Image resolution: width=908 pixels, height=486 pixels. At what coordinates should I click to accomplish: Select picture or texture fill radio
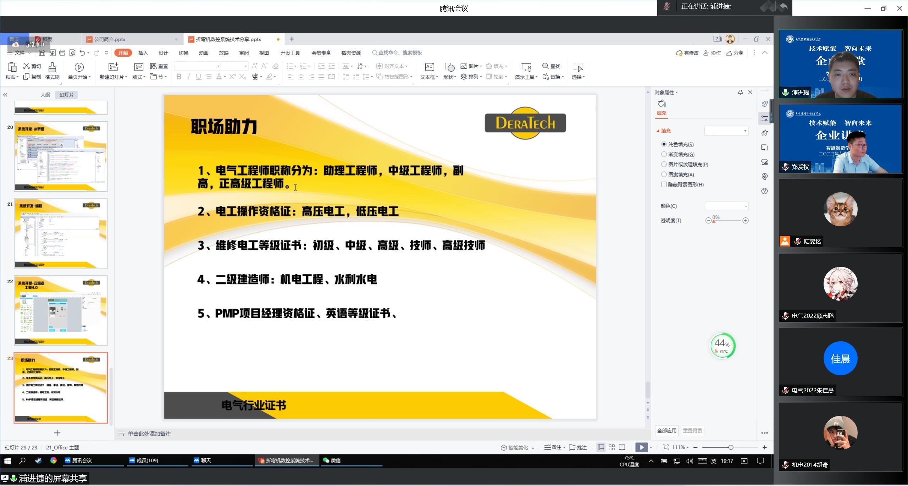(x=664, y=164)
